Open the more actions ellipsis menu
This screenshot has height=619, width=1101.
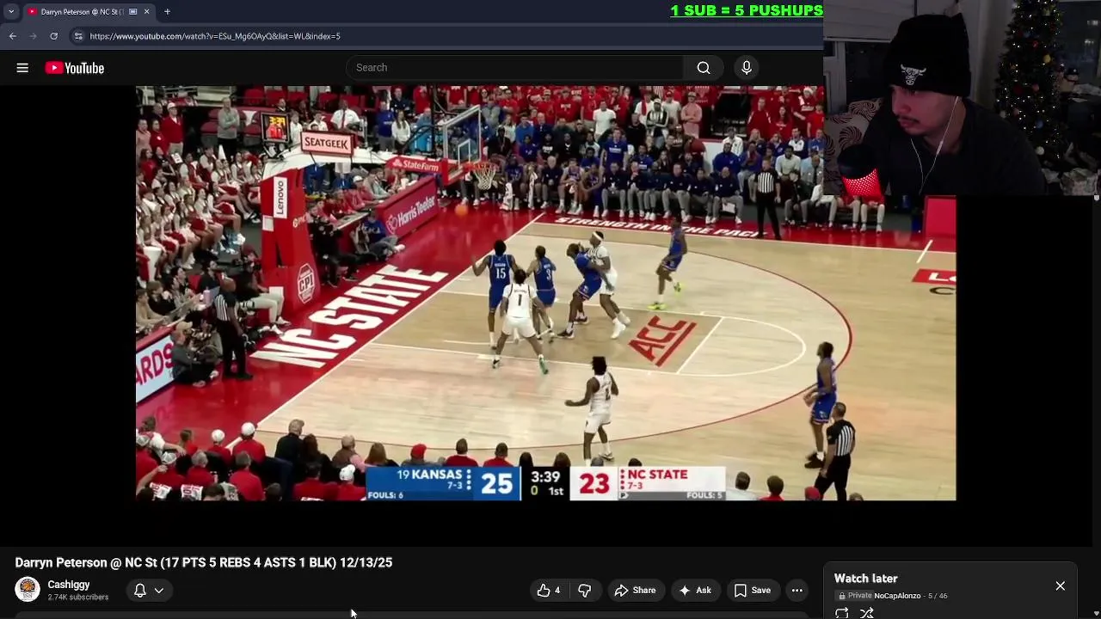(x=797, y=590)
